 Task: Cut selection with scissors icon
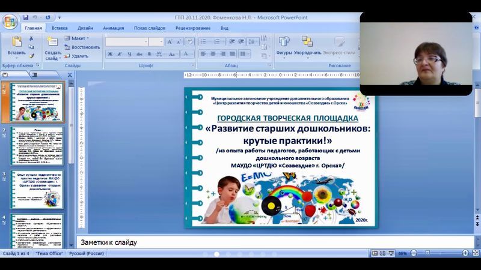point(31,38)
